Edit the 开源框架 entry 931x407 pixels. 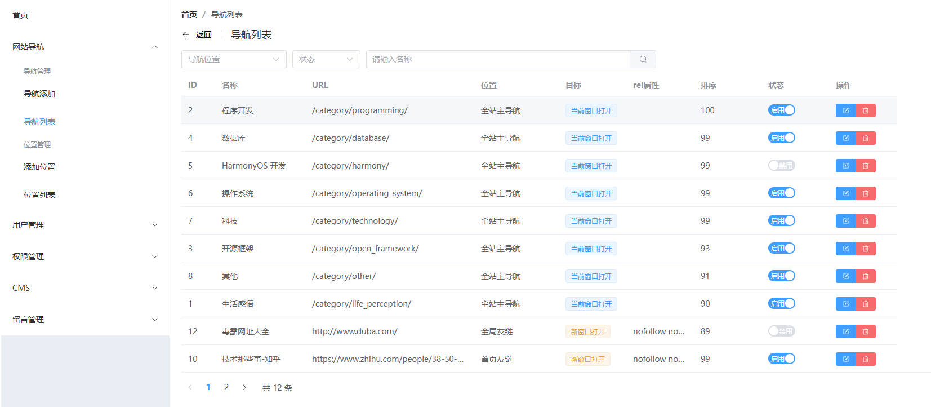pos(845,249)
